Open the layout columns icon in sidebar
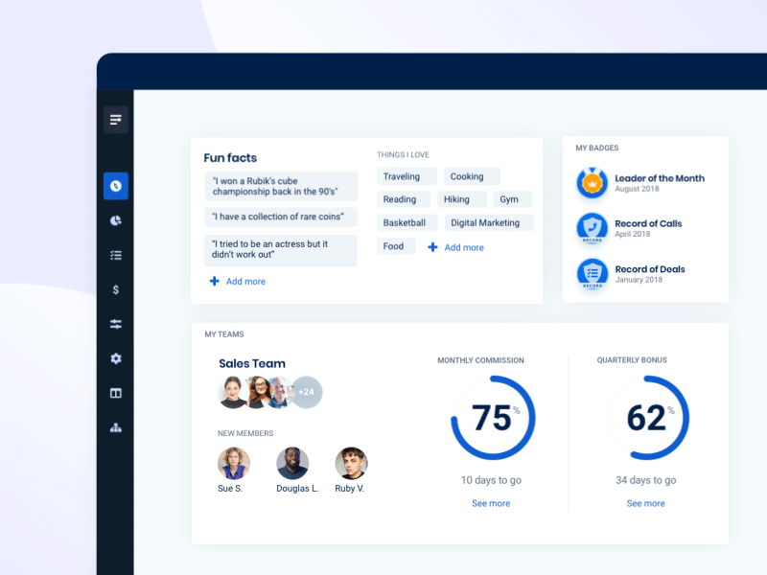The width and height of the screenshot is (767, 575). coord(116,393)
